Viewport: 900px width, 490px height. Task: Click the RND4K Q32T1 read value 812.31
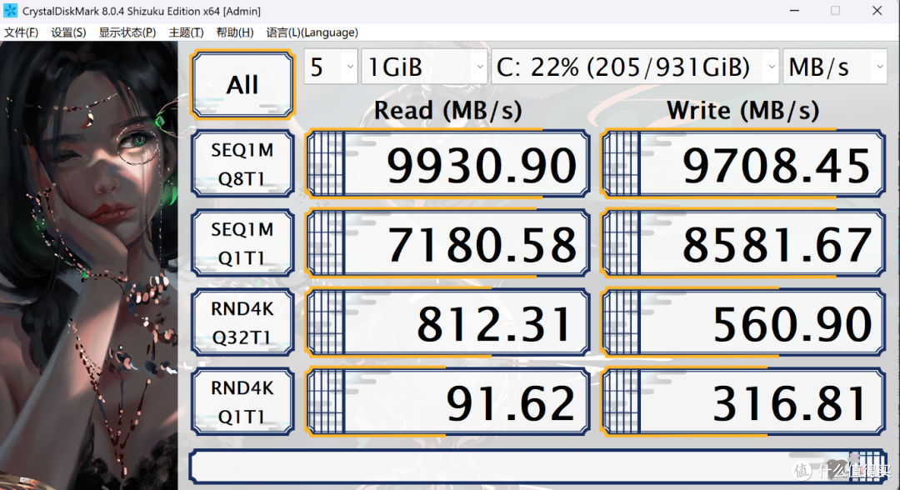pyautogui.click(x=447, y=322)
